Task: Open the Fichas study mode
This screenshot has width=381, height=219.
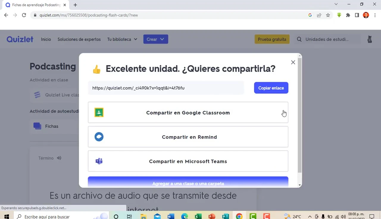Action: click(x=54, y=126)
